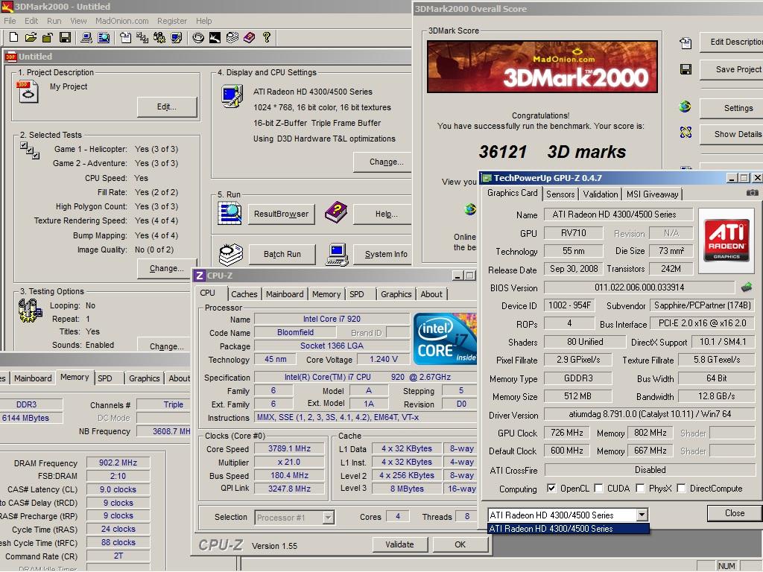Switch to the SPD tab in back CPU-Z window
This screenshot has height=572, width=763.
click(x=104, y=378)
